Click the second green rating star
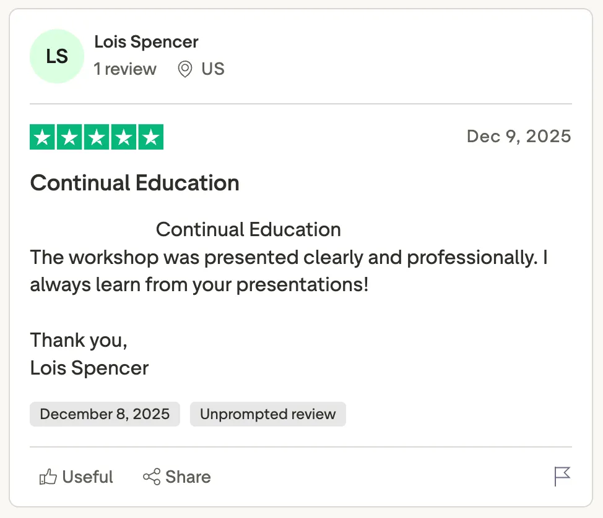Image resolution: width=603 pixels, height=518 pixels. [69, 137]
